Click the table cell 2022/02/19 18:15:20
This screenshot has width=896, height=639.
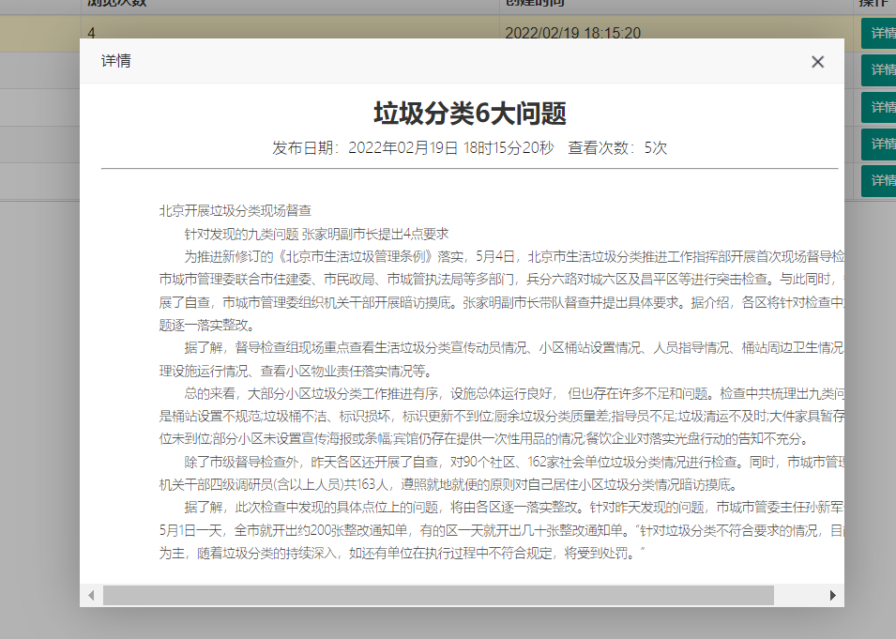[x=572, y=33]
